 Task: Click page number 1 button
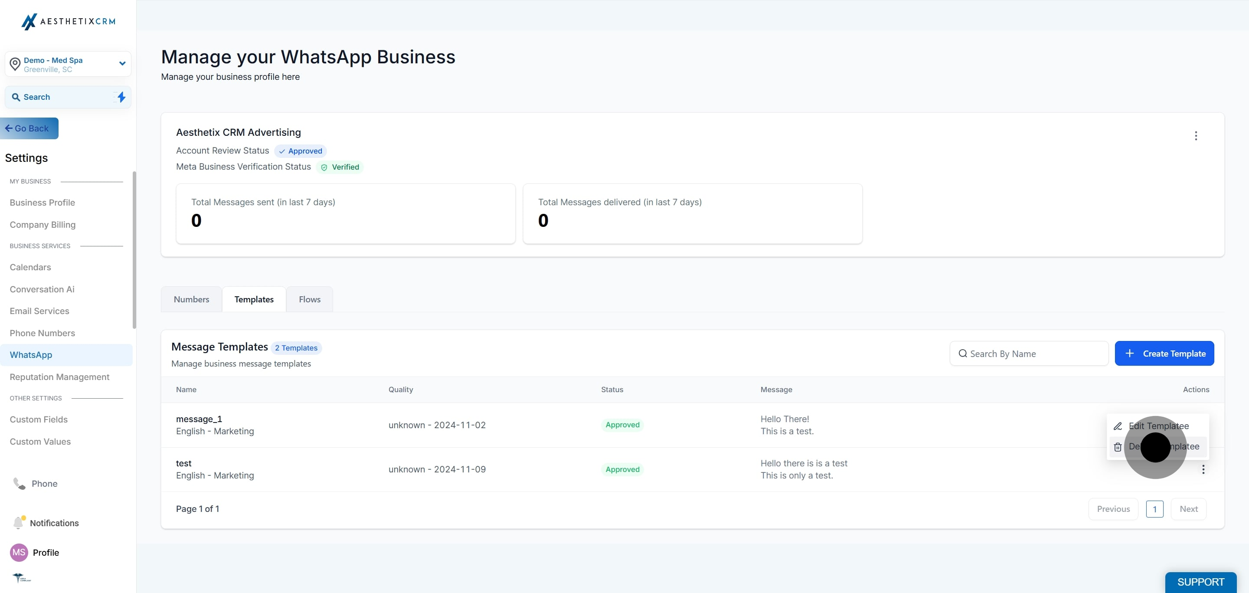[1155, 509]
